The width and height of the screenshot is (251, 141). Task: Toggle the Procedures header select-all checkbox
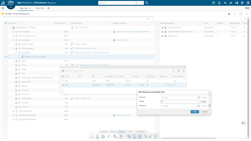coord(6,23)
